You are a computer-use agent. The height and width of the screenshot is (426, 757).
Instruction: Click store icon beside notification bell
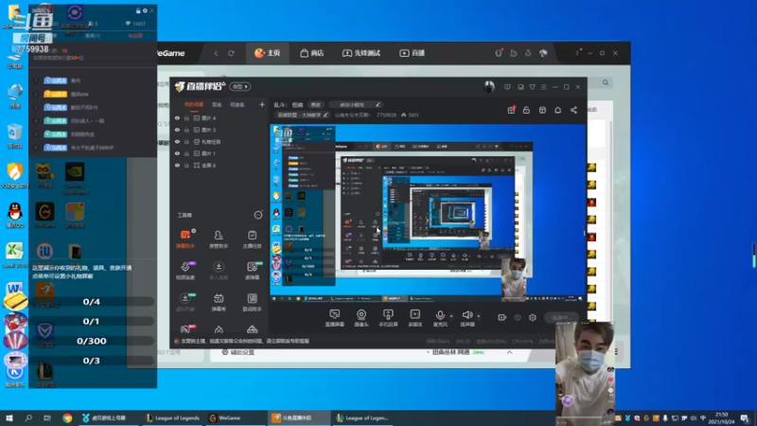tap(542, 110)
